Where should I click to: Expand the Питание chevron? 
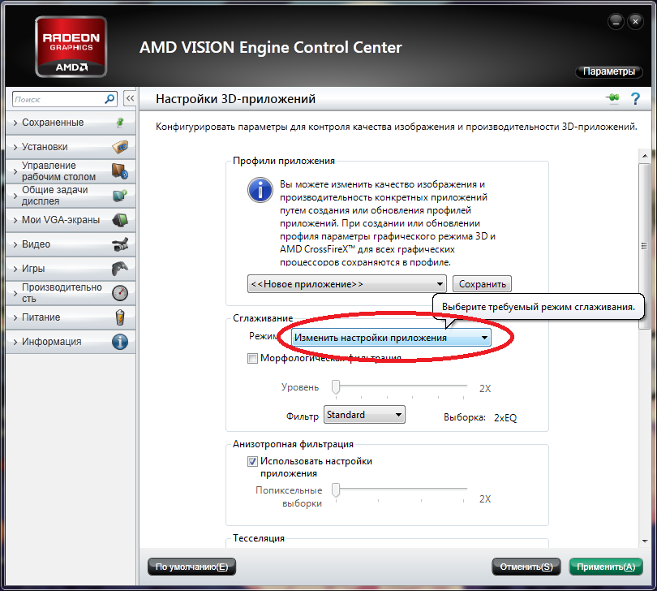pyautogui.click(x=15, y=317)
